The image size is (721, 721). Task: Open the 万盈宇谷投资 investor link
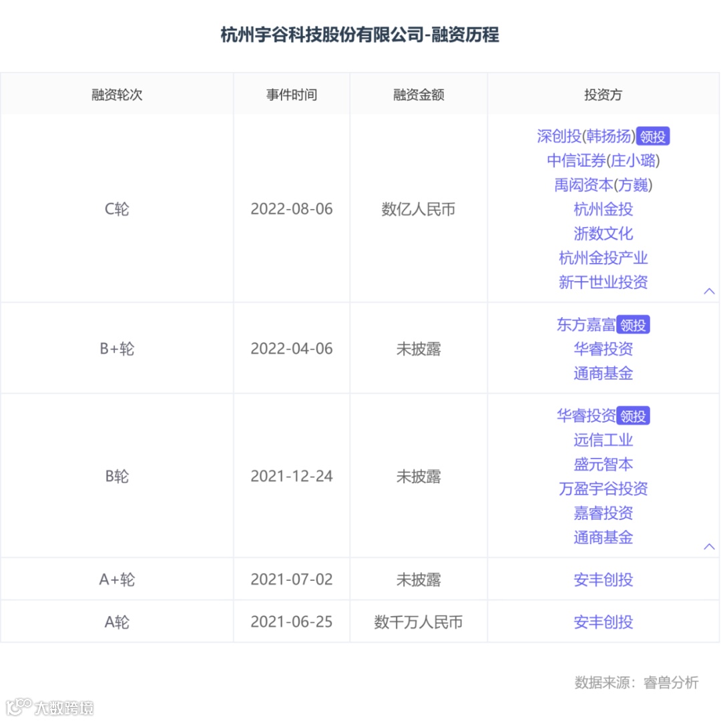click(x=604, y=489)
